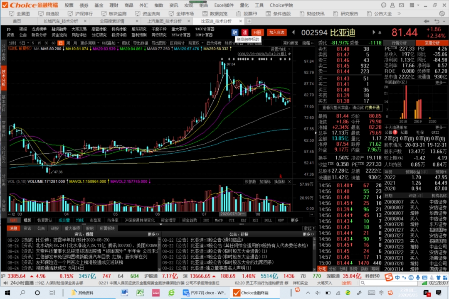Switch chart to 分时 intraday view
449x299 pixels.
[12, 43]
